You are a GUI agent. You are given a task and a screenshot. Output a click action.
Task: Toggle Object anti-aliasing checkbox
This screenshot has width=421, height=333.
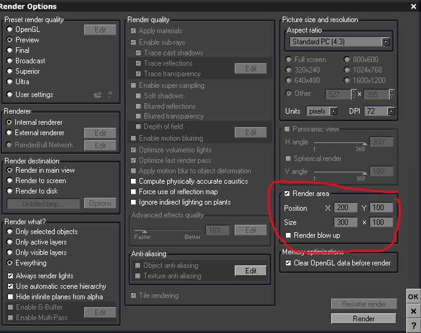pyautogui.click(x=138, y=265)
